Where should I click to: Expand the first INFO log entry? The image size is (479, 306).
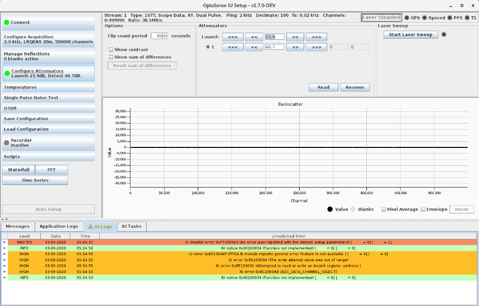click(x=5, y=248)
